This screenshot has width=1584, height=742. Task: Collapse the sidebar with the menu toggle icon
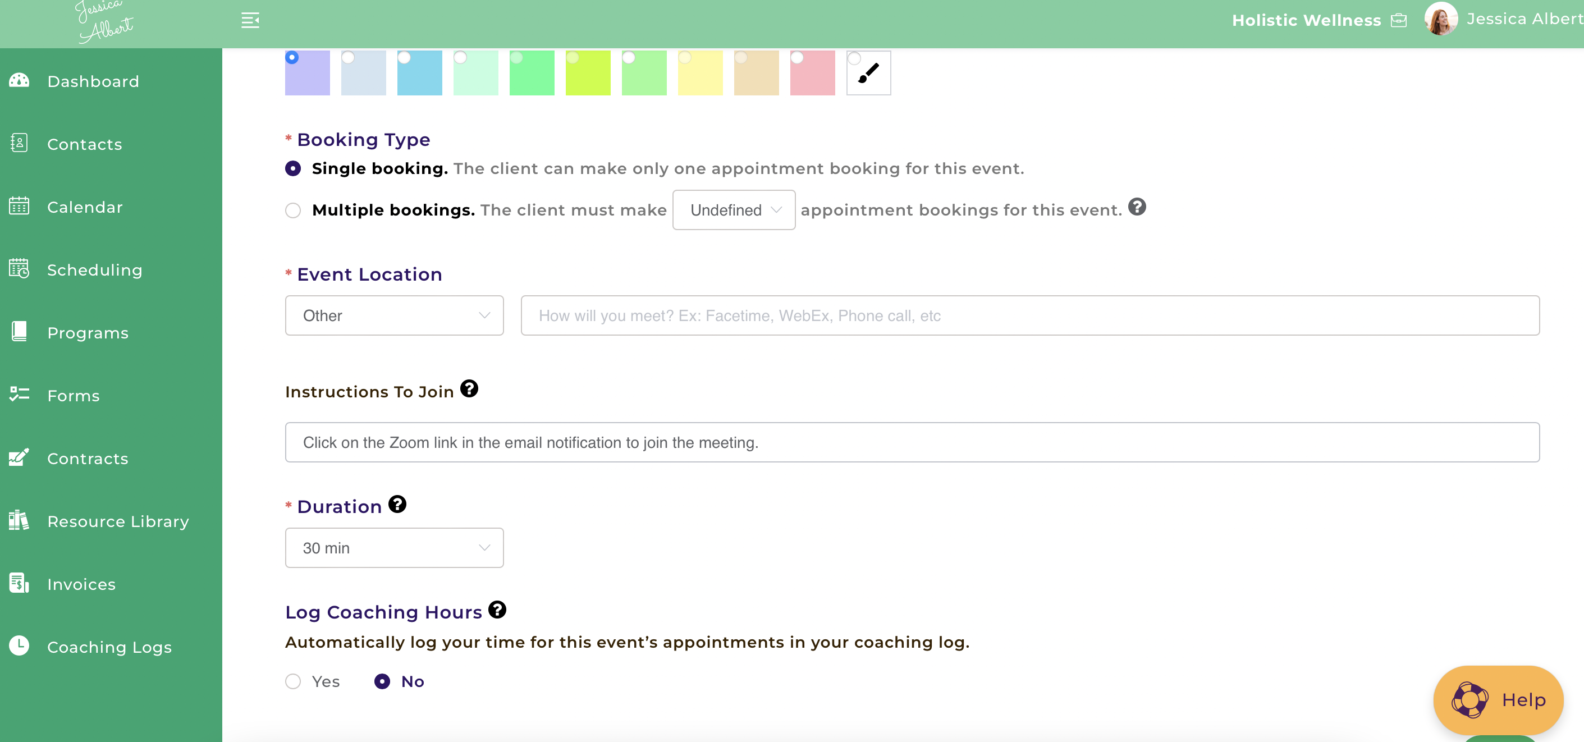(250, 20)
